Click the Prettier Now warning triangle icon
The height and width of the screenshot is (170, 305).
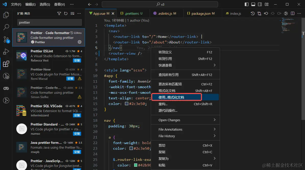point(80,79)
